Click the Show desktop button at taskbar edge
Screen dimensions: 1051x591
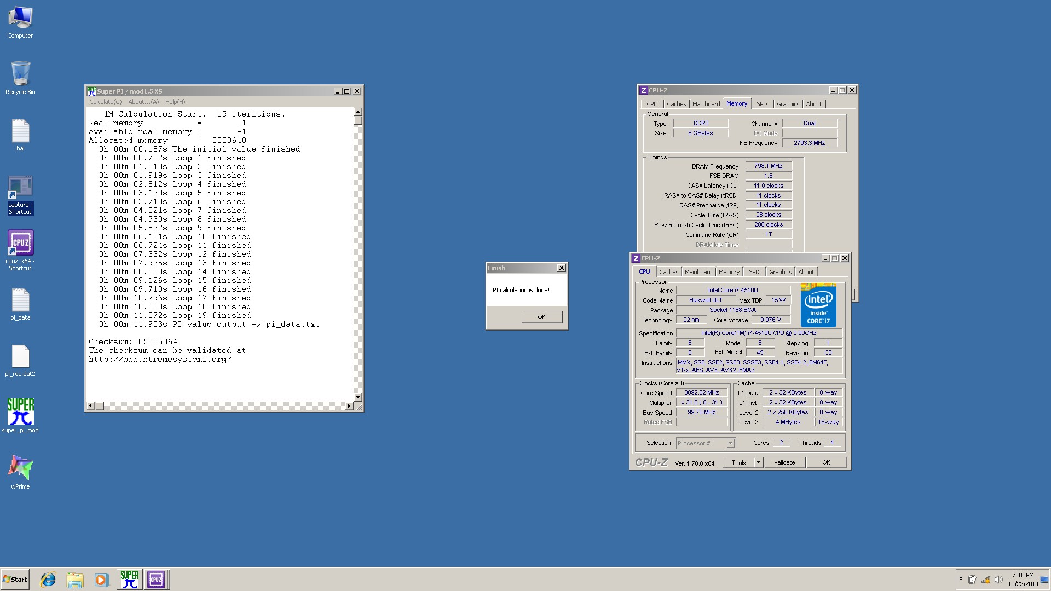(x=1046, y=580)
